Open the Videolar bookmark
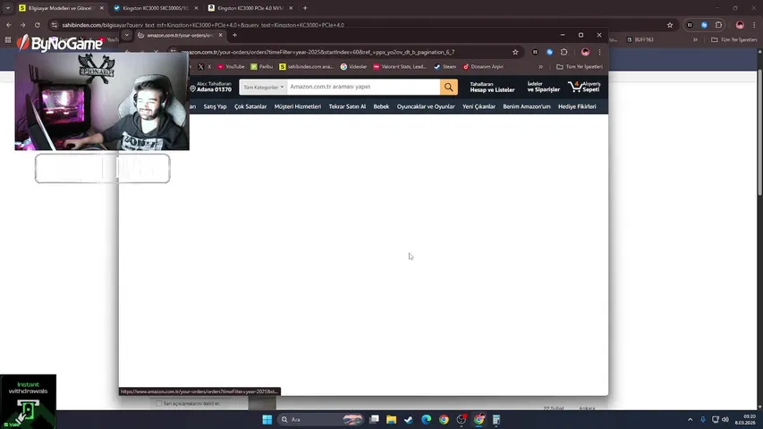The height and width of the screenshot is (429, 763). pos(353,67)
